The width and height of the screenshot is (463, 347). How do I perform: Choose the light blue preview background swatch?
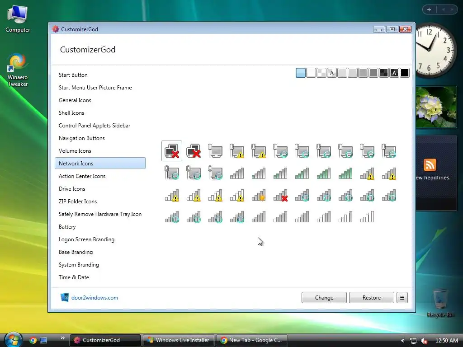pyautogui.click(x=301, y=73)
